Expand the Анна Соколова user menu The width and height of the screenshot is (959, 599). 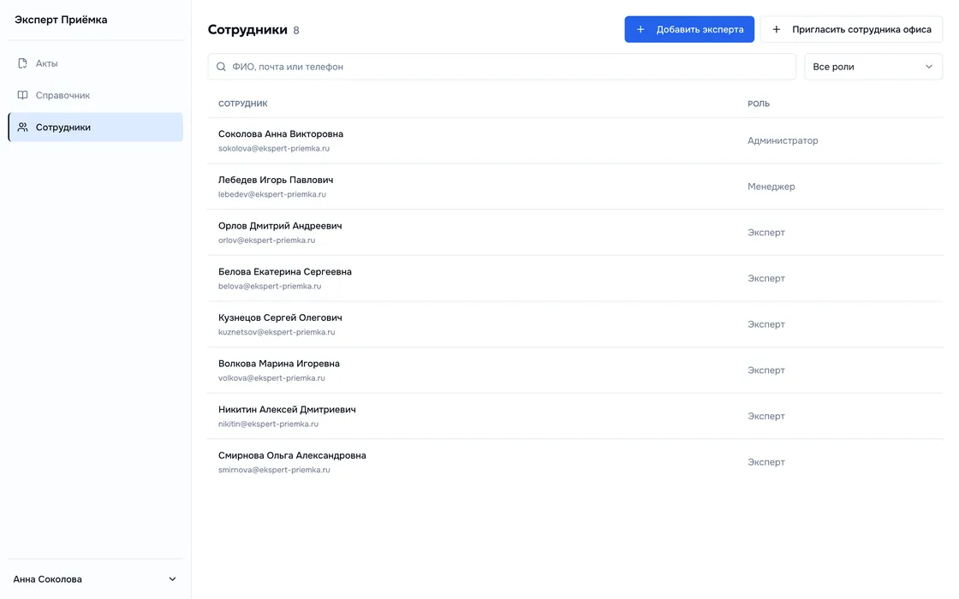tap(95, 578)
